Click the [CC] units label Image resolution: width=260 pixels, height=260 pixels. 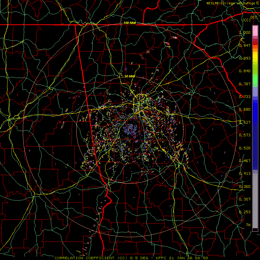click(x=247, y=20)
